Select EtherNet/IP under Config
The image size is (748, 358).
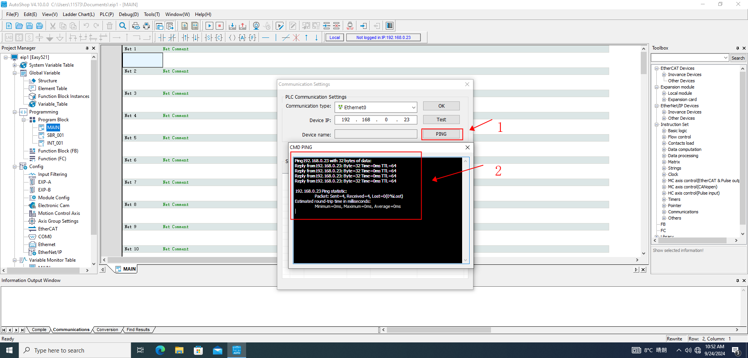(50, 252)
